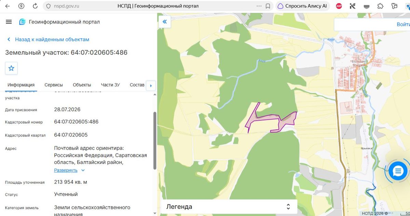The height and width of the screenshot is (216, 410).
Task: Click the gray shield extension icon
Action: pyautogui.click(x=367, y=6)
